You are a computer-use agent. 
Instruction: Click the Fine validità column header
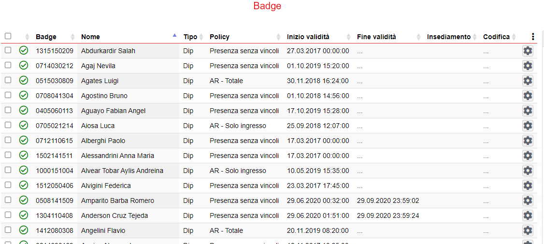(376, 37)
